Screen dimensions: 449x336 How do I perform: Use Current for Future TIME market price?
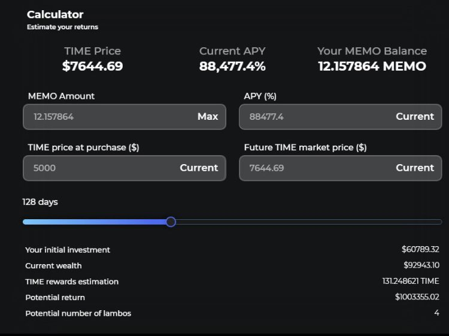tap(415, 168)
